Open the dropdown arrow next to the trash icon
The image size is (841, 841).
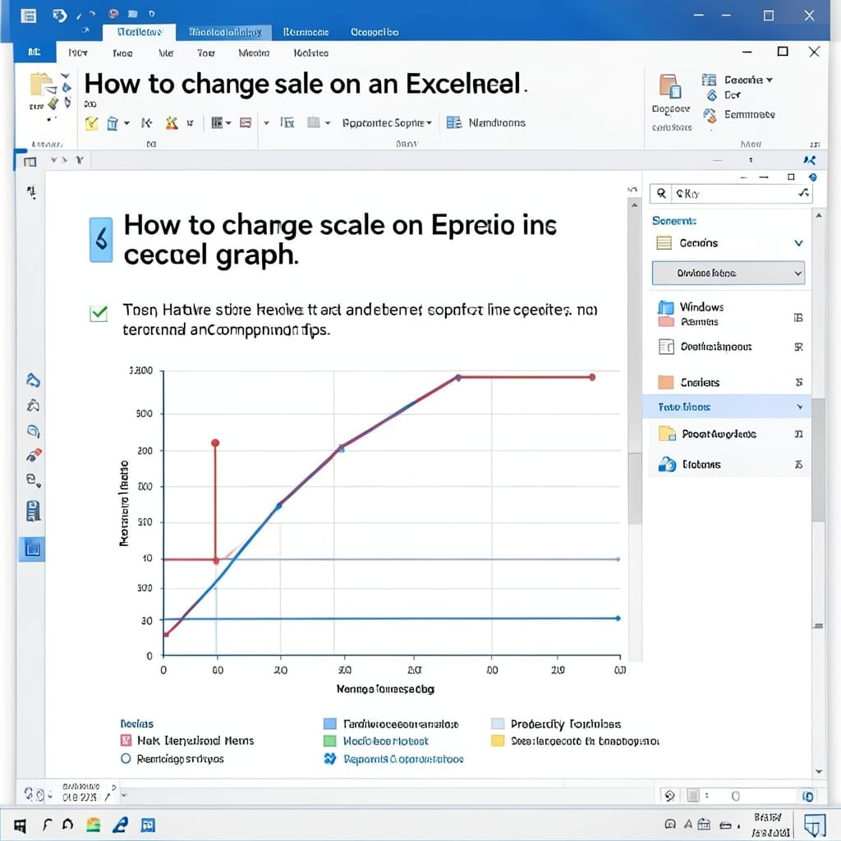127,123
